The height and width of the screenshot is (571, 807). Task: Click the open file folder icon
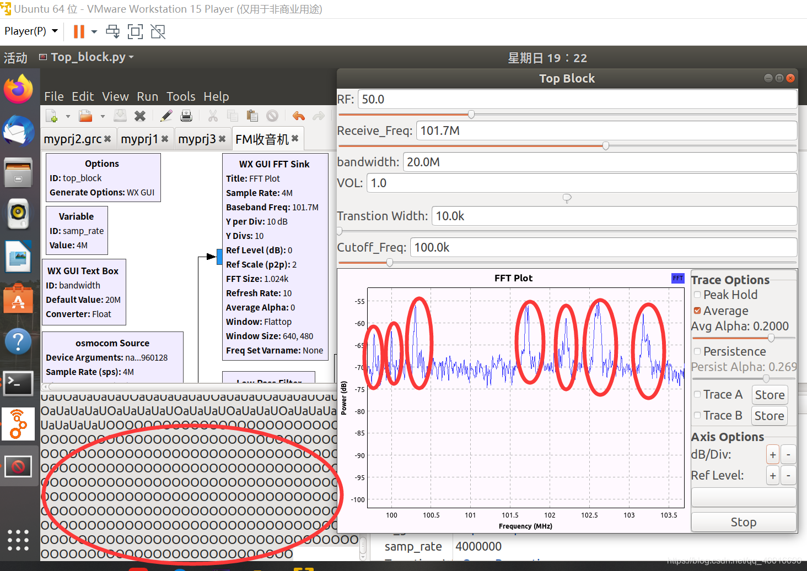[85, 116]
